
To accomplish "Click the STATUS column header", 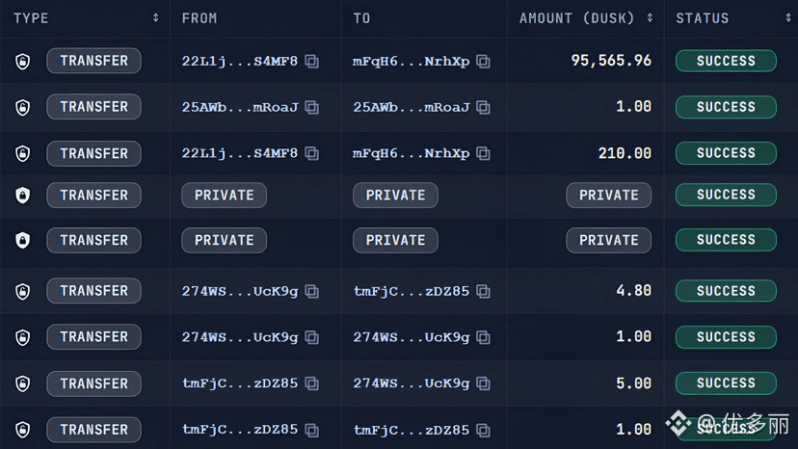I will pyautogui.click(x=703, y=18).
